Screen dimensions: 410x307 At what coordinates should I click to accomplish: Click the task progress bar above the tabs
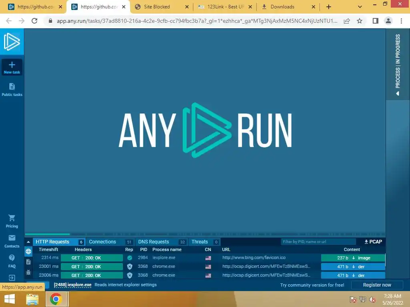205,234
